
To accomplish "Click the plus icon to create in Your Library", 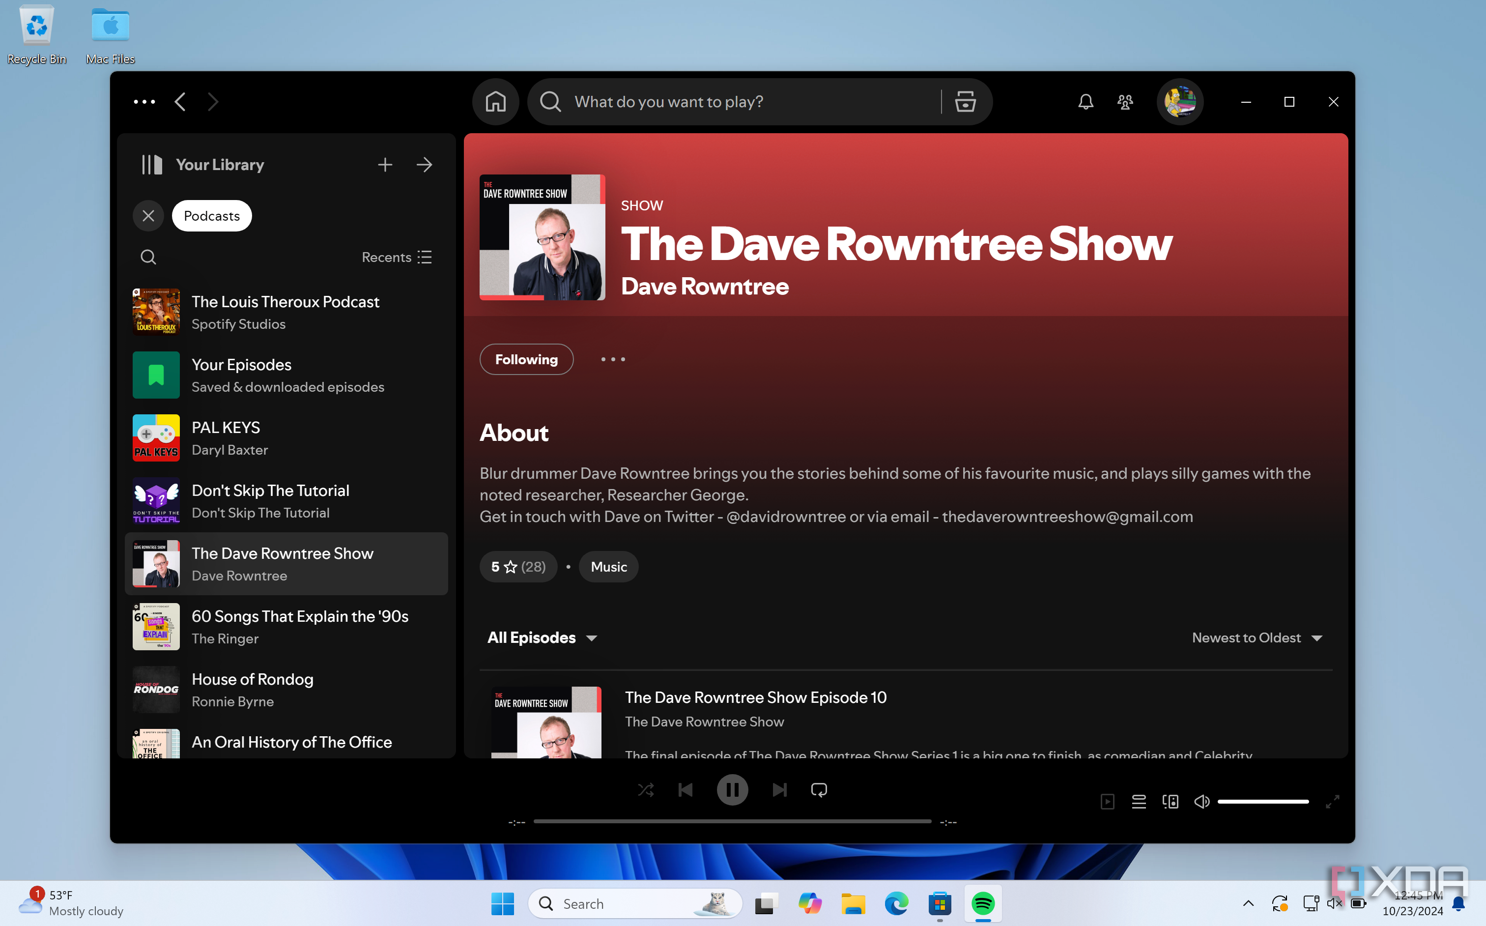I will pyautogui.click(x=385, y=164).
